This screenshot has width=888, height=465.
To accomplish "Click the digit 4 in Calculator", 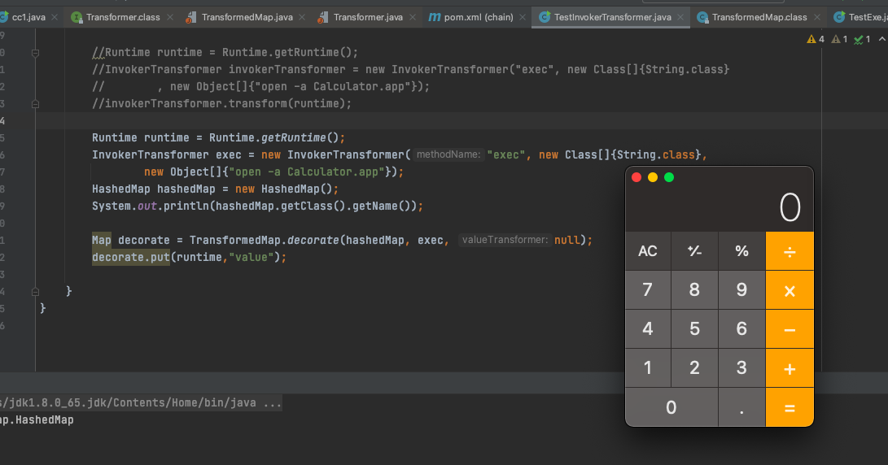I will pos(648,329).
